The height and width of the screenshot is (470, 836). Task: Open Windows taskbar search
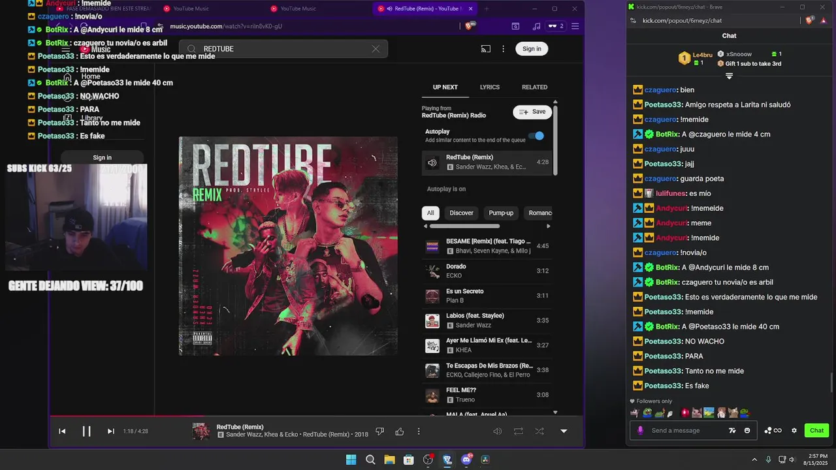pyautogui.click(x=370, y=460)
